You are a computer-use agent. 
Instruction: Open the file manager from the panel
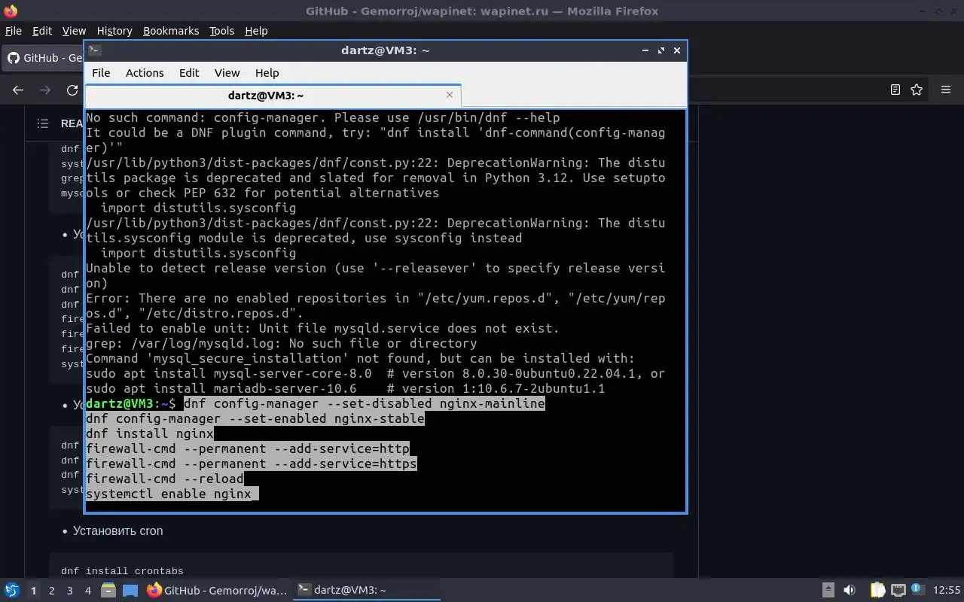[108, 590]
